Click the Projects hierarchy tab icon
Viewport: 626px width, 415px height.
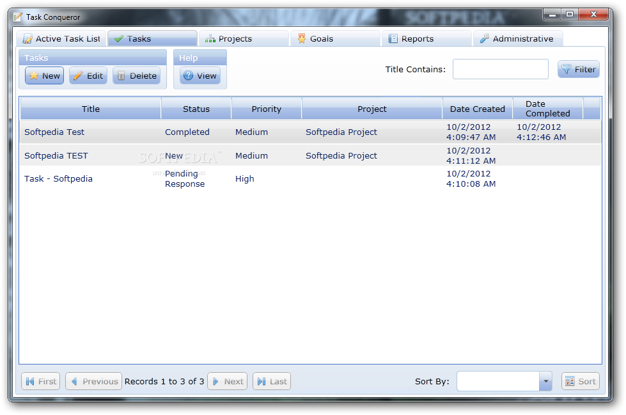coord(210,39)
